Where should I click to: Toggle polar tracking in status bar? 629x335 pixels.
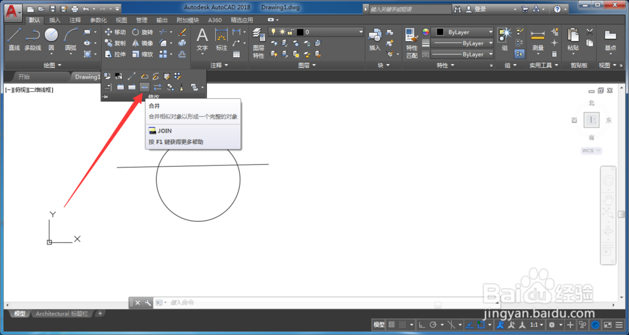click(433, 324)
